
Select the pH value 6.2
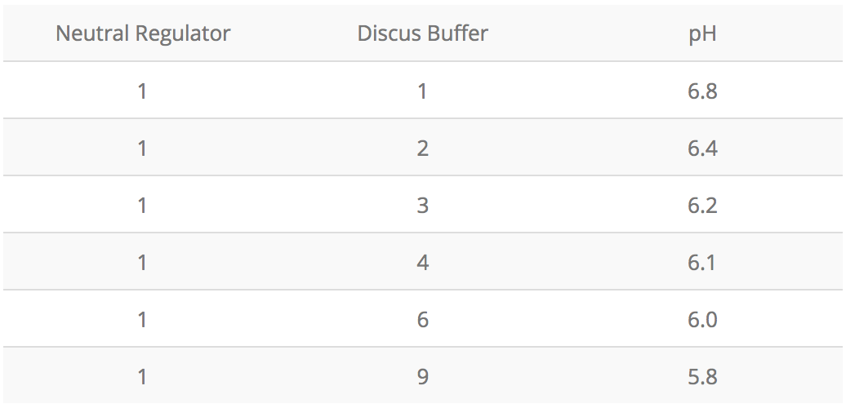click(x=702, y=205)
